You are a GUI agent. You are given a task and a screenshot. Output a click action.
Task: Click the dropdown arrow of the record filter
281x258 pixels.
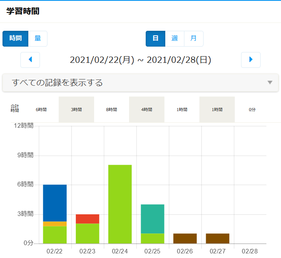[270, 82]
